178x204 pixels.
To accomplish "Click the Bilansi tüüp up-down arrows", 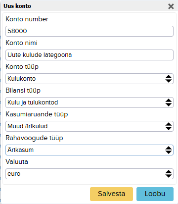I will [169, 102].
